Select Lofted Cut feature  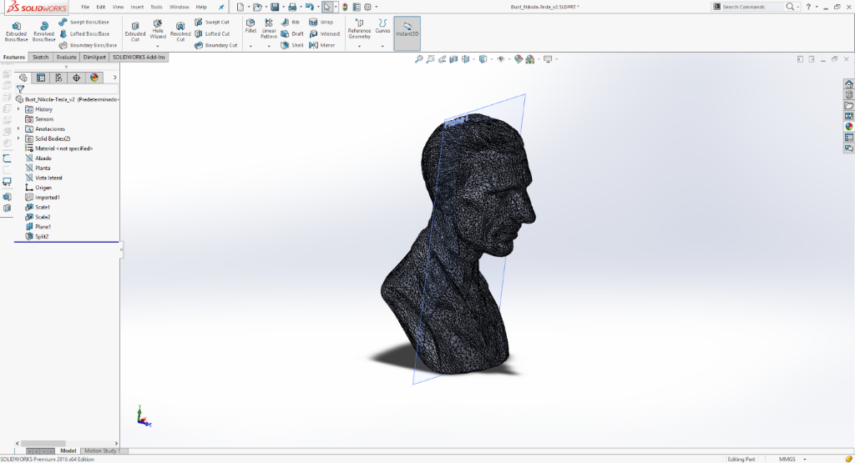212,33
